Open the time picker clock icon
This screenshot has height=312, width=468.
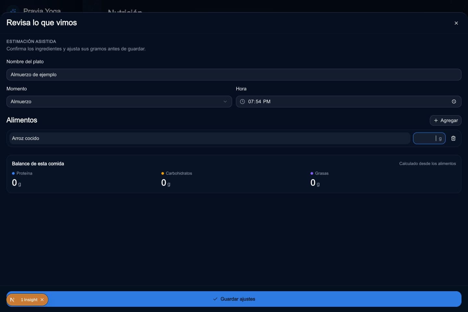tap(454, 102)
